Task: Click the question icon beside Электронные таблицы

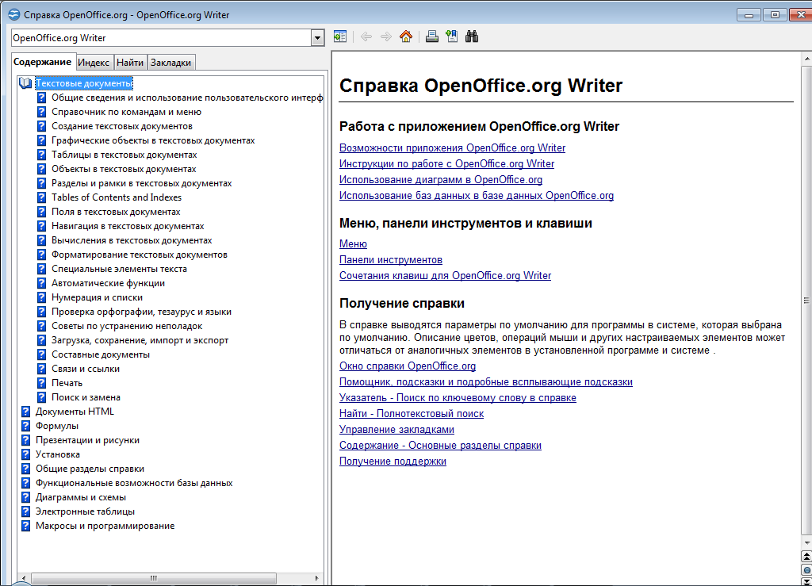Action: (26, 511)
